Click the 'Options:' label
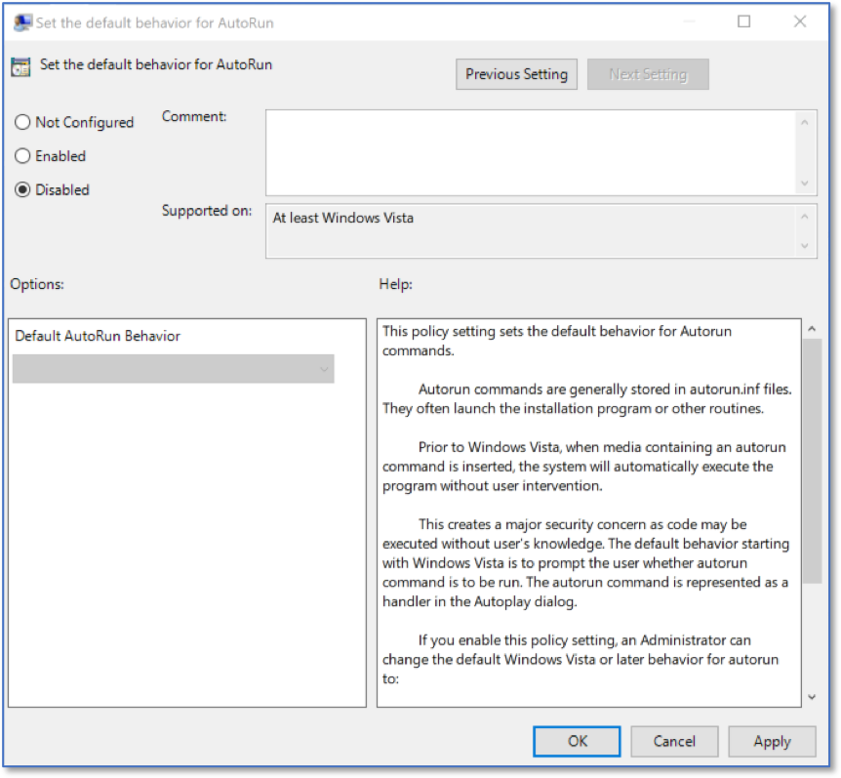The width and height of the screenshot is (841, 778). pyautogui.click(x=37, y=284)
